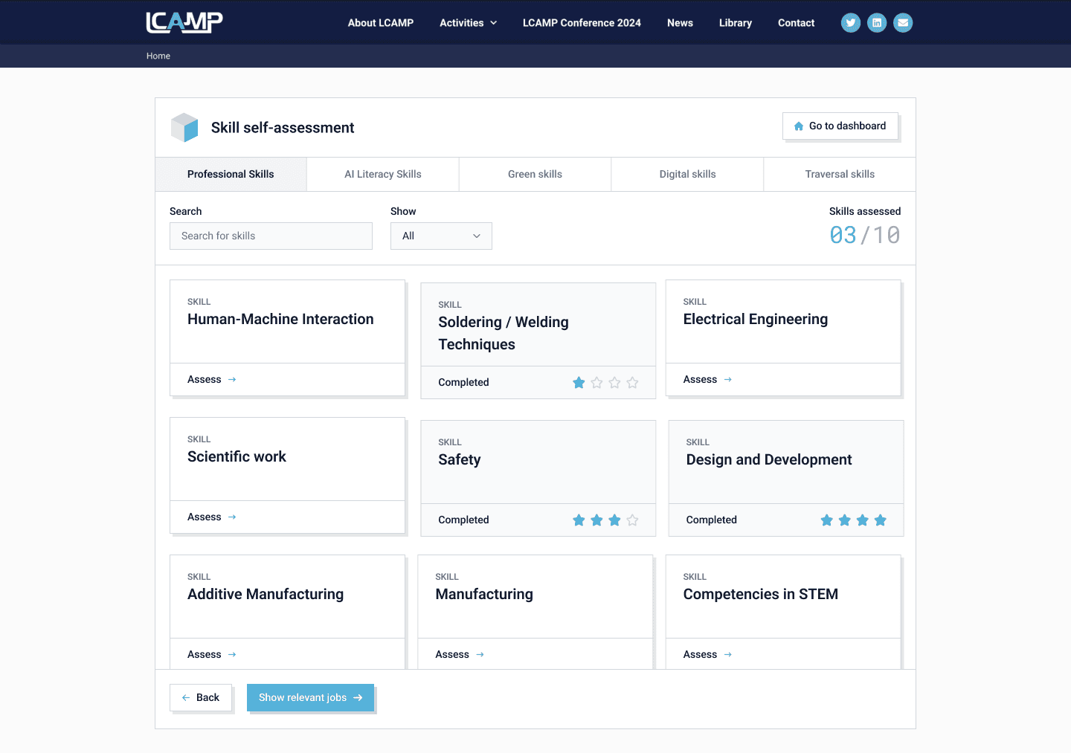Set Soldering / Welding rating to two stars

pyautogui.click(x=596, y=382)
